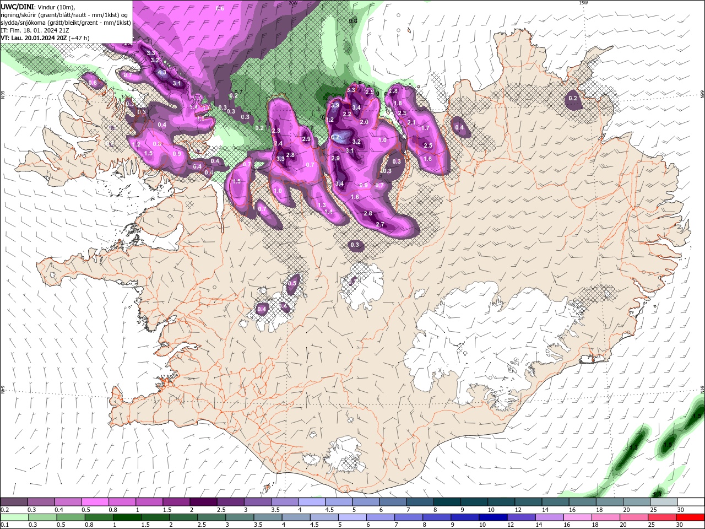Click the IT: Fim. 18. 01. 2024 21Z line
Image resolution: width=705 pixels, height=529 pixels.
click(x=35, y=30)
